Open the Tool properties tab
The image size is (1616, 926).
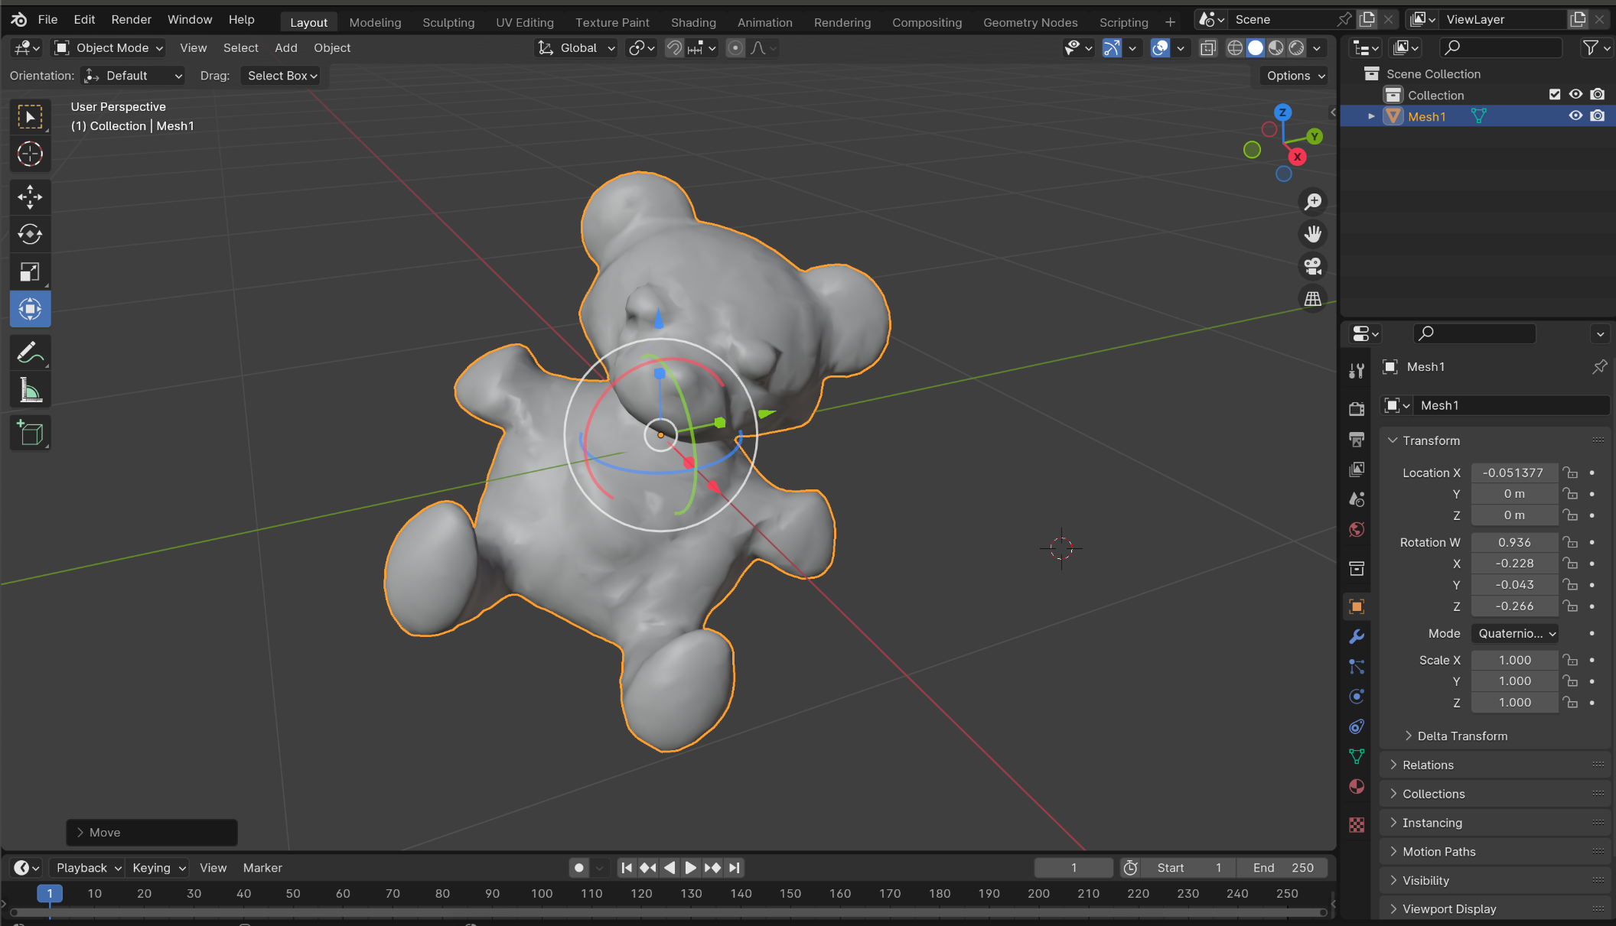(1357, 371)
